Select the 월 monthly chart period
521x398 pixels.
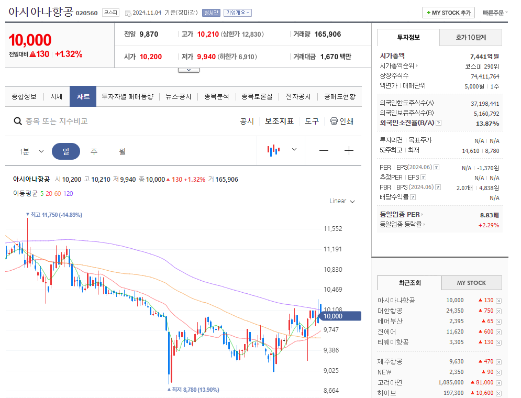[x=123, y=151]
